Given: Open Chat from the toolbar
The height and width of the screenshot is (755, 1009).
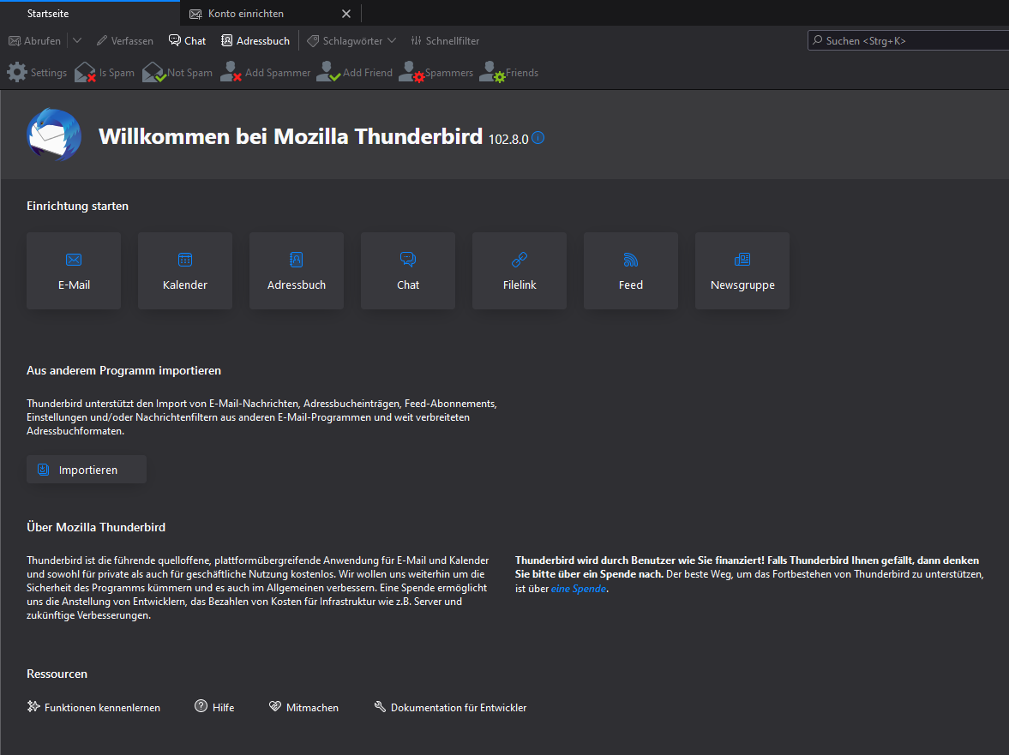Looking at the screenshot, I should (187, 40).
